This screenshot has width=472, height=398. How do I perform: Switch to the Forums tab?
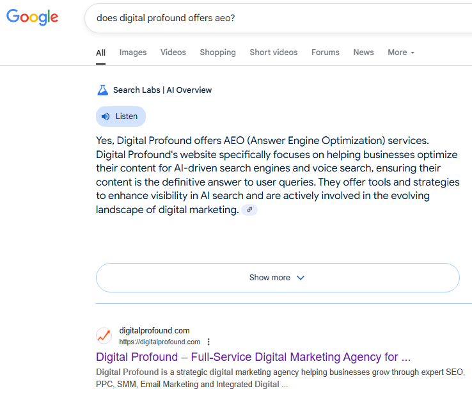click(x=326, y=52)
